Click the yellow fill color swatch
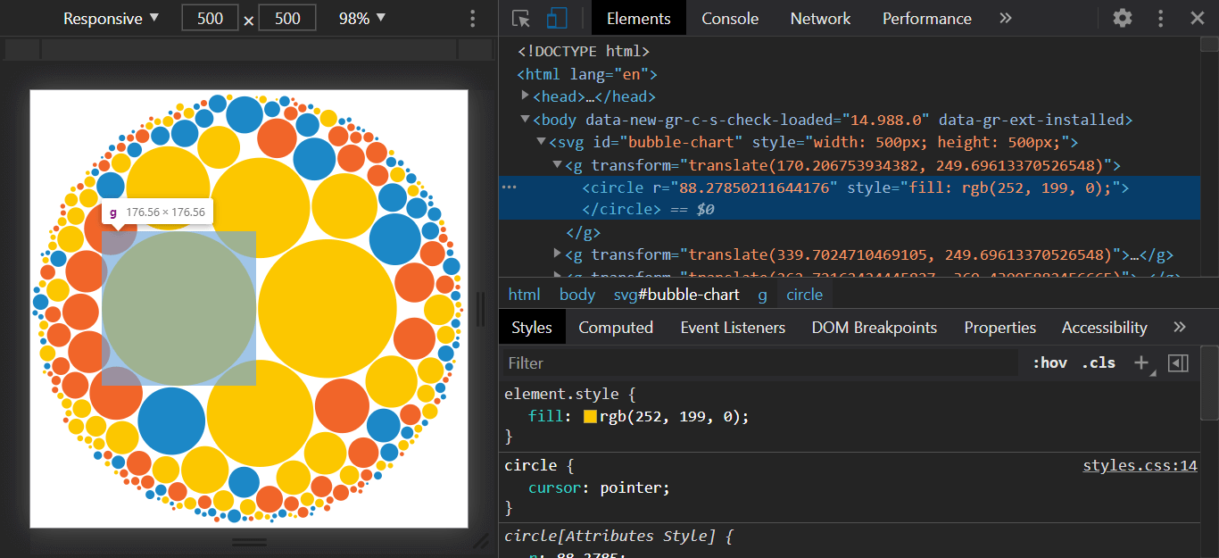 tap(590, 416)
